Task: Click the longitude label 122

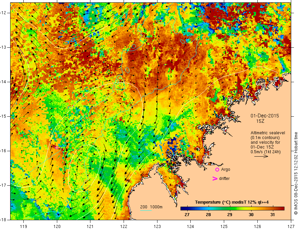Action: (x=124, y=226)
